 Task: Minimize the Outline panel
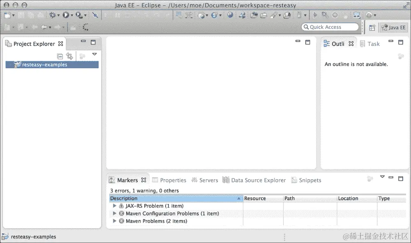(x=391, y=41)
